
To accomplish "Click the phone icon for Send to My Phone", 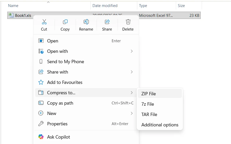I will pos(41,61).
